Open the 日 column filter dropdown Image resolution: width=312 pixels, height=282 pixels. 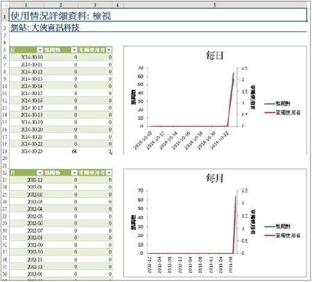(x=40, y=50)
